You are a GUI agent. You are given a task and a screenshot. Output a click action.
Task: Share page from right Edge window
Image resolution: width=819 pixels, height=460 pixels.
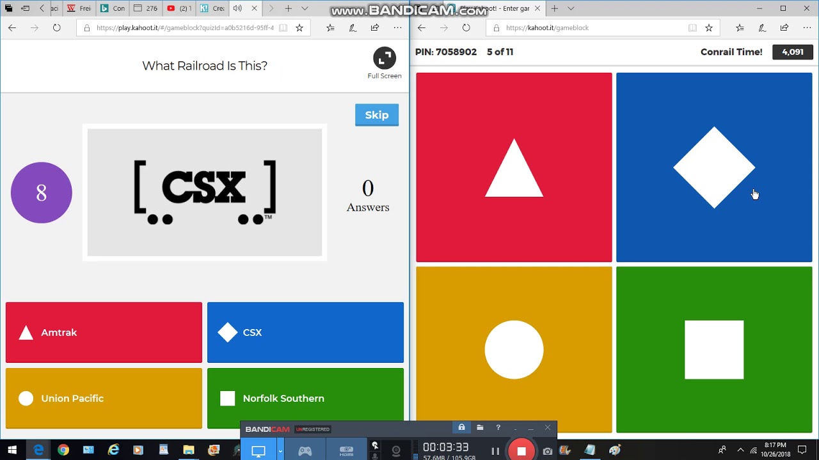[x=784, y=27]
